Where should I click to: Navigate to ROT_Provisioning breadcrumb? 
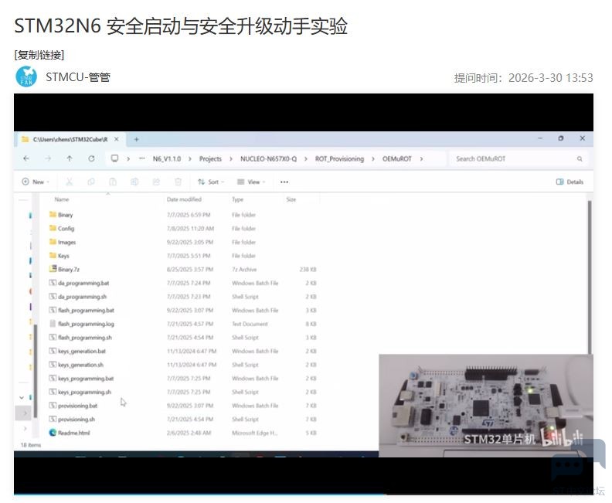coord(339,159)
